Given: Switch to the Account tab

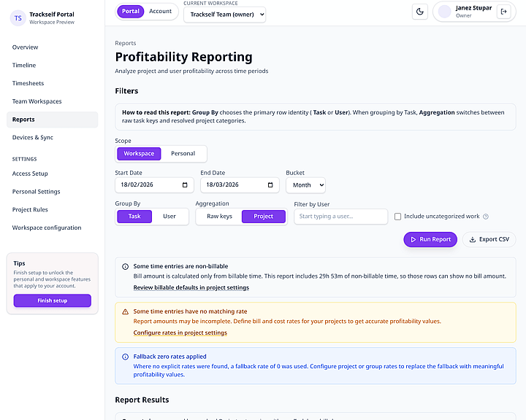Looking at the screenshot, I should click(x=160, y=12).
